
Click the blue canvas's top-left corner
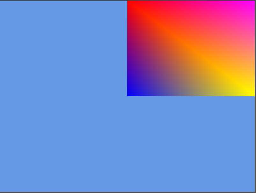coord(1,1)
